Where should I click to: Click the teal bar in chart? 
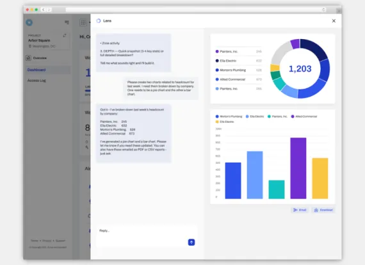[277, 189]
